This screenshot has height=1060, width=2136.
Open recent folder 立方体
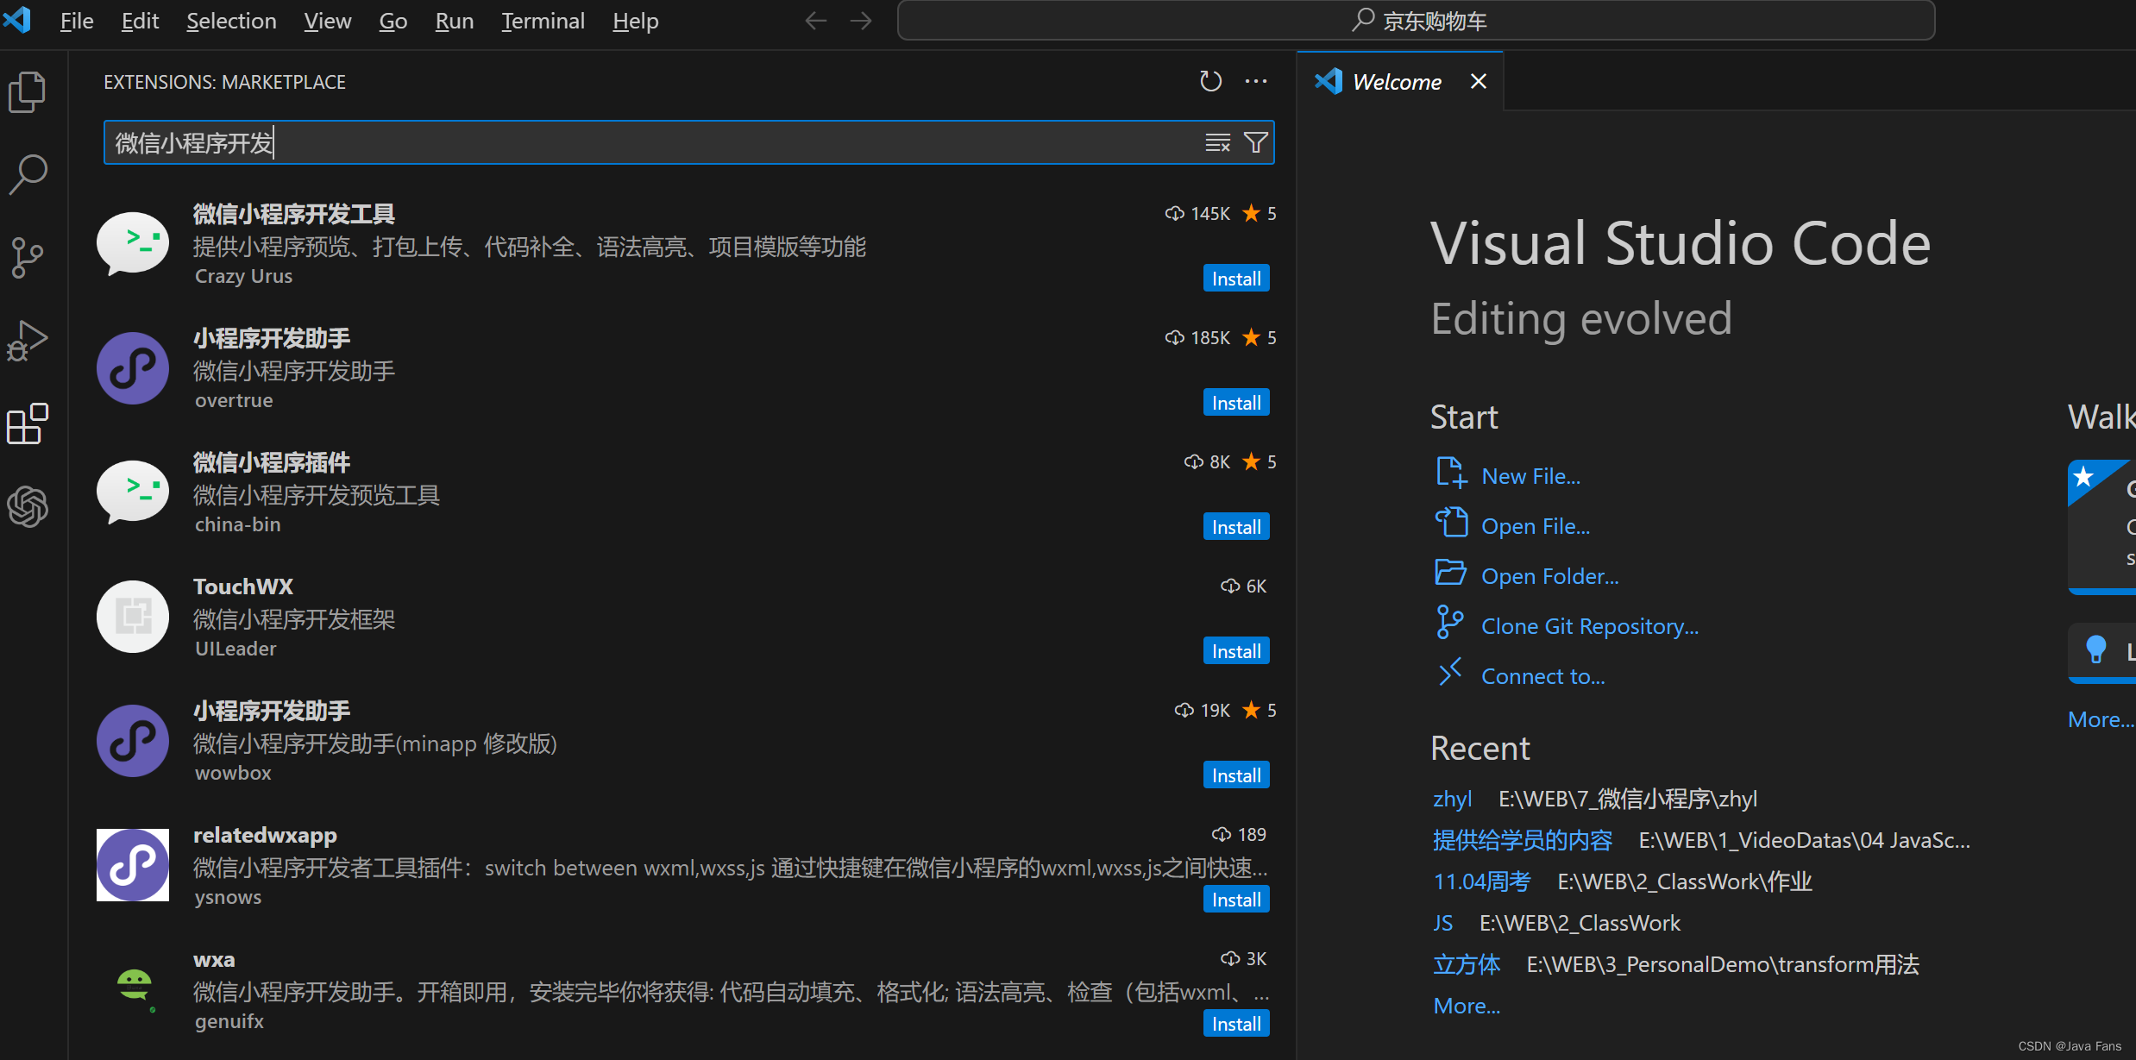[x=1467, y=964]
